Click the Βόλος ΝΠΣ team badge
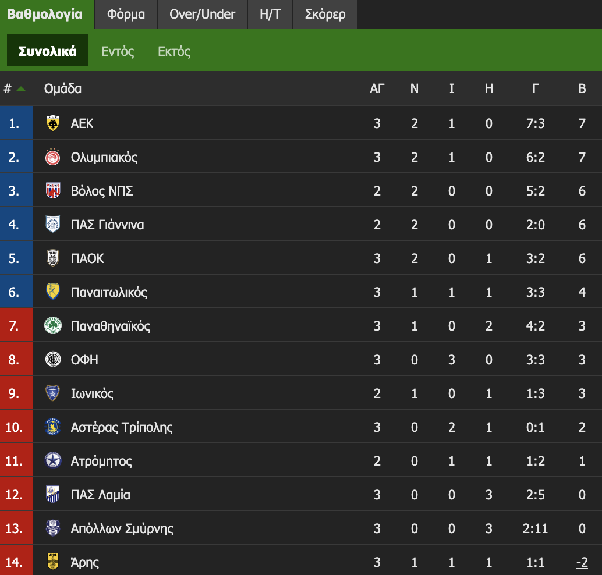The height and width of the screenshot is (575, 602). click(x=53, y=191)
